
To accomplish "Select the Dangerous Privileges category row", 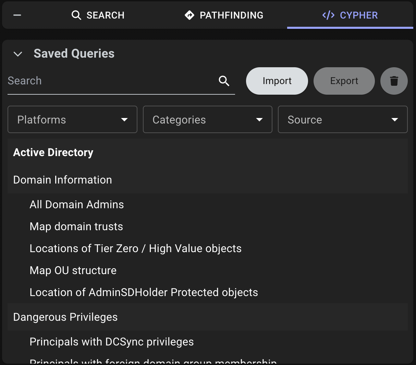I will [x=208, y=317].
